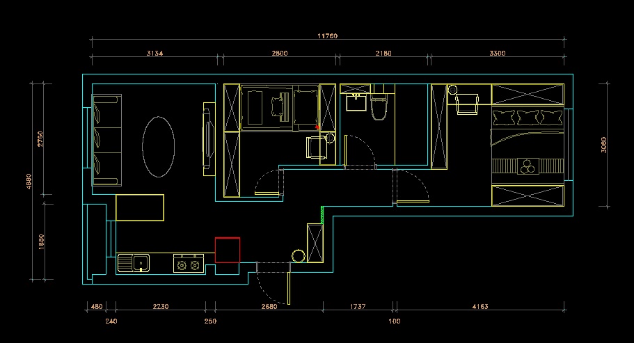Select the green hatched wall segment

[322, 214]
